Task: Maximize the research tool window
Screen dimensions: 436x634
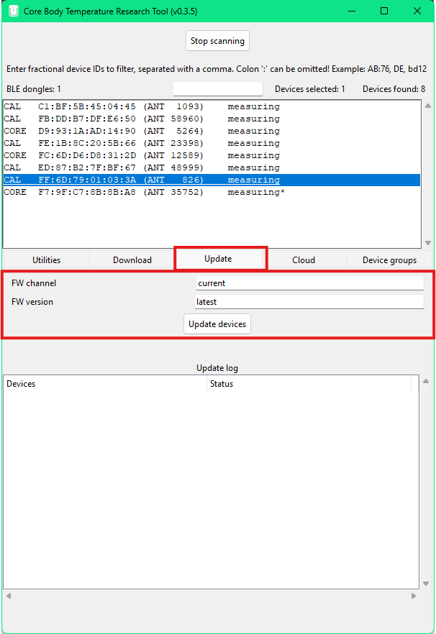Action: tap(384, 12)
